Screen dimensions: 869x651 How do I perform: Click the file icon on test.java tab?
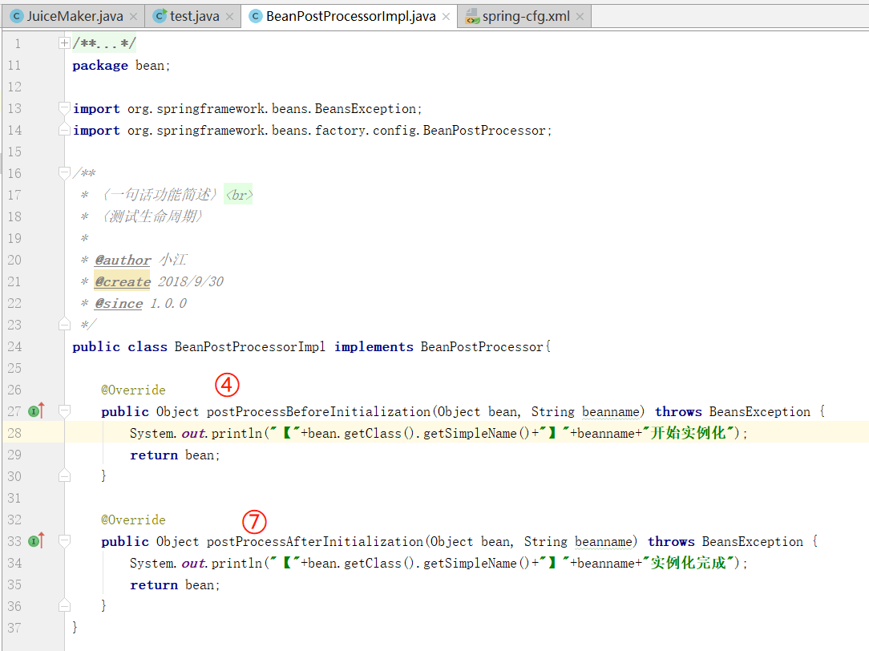160,16
